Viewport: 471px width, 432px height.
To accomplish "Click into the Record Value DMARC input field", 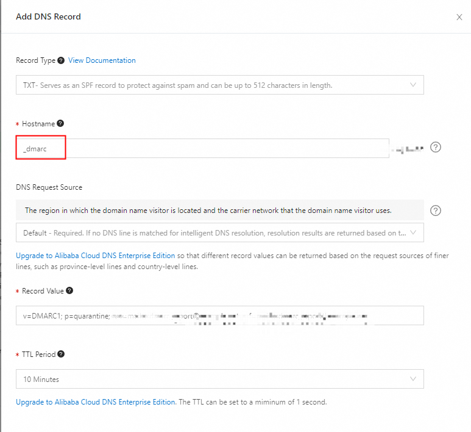I will (220, 315).
